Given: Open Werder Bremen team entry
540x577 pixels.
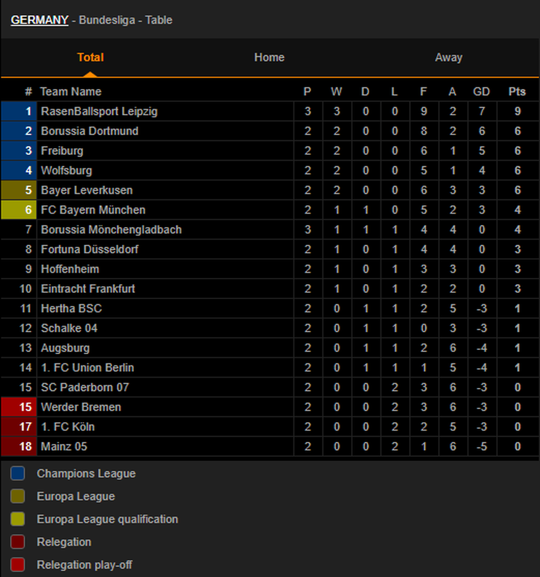Looking at the screenshot, I should tap(81, 407).
